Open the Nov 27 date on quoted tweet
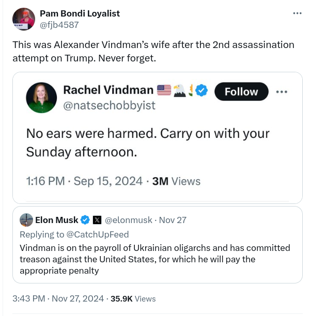Viewport: 310px width, 316px height. [x=173, y=220]
